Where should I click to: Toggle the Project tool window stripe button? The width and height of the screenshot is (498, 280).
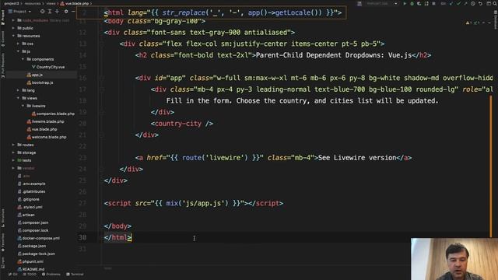(x=3, y=17)
